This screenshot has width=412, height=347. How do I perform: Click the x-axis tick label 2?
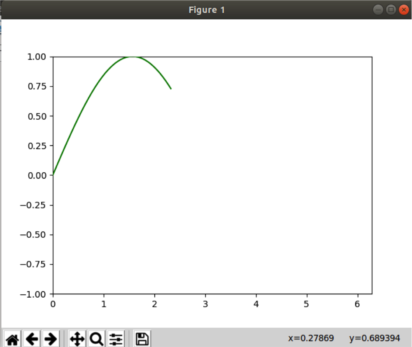pos(154,304)
